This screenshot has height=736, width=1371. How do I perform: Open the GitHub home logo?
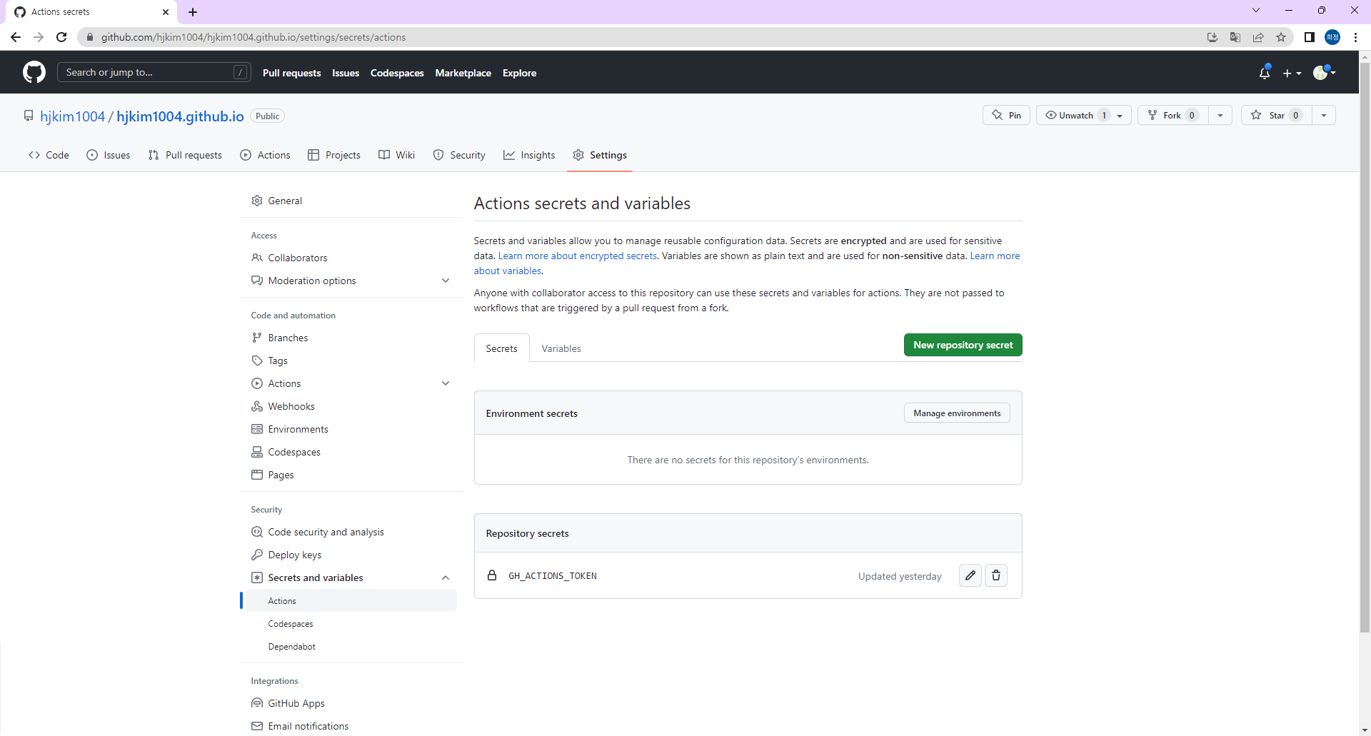34,72
